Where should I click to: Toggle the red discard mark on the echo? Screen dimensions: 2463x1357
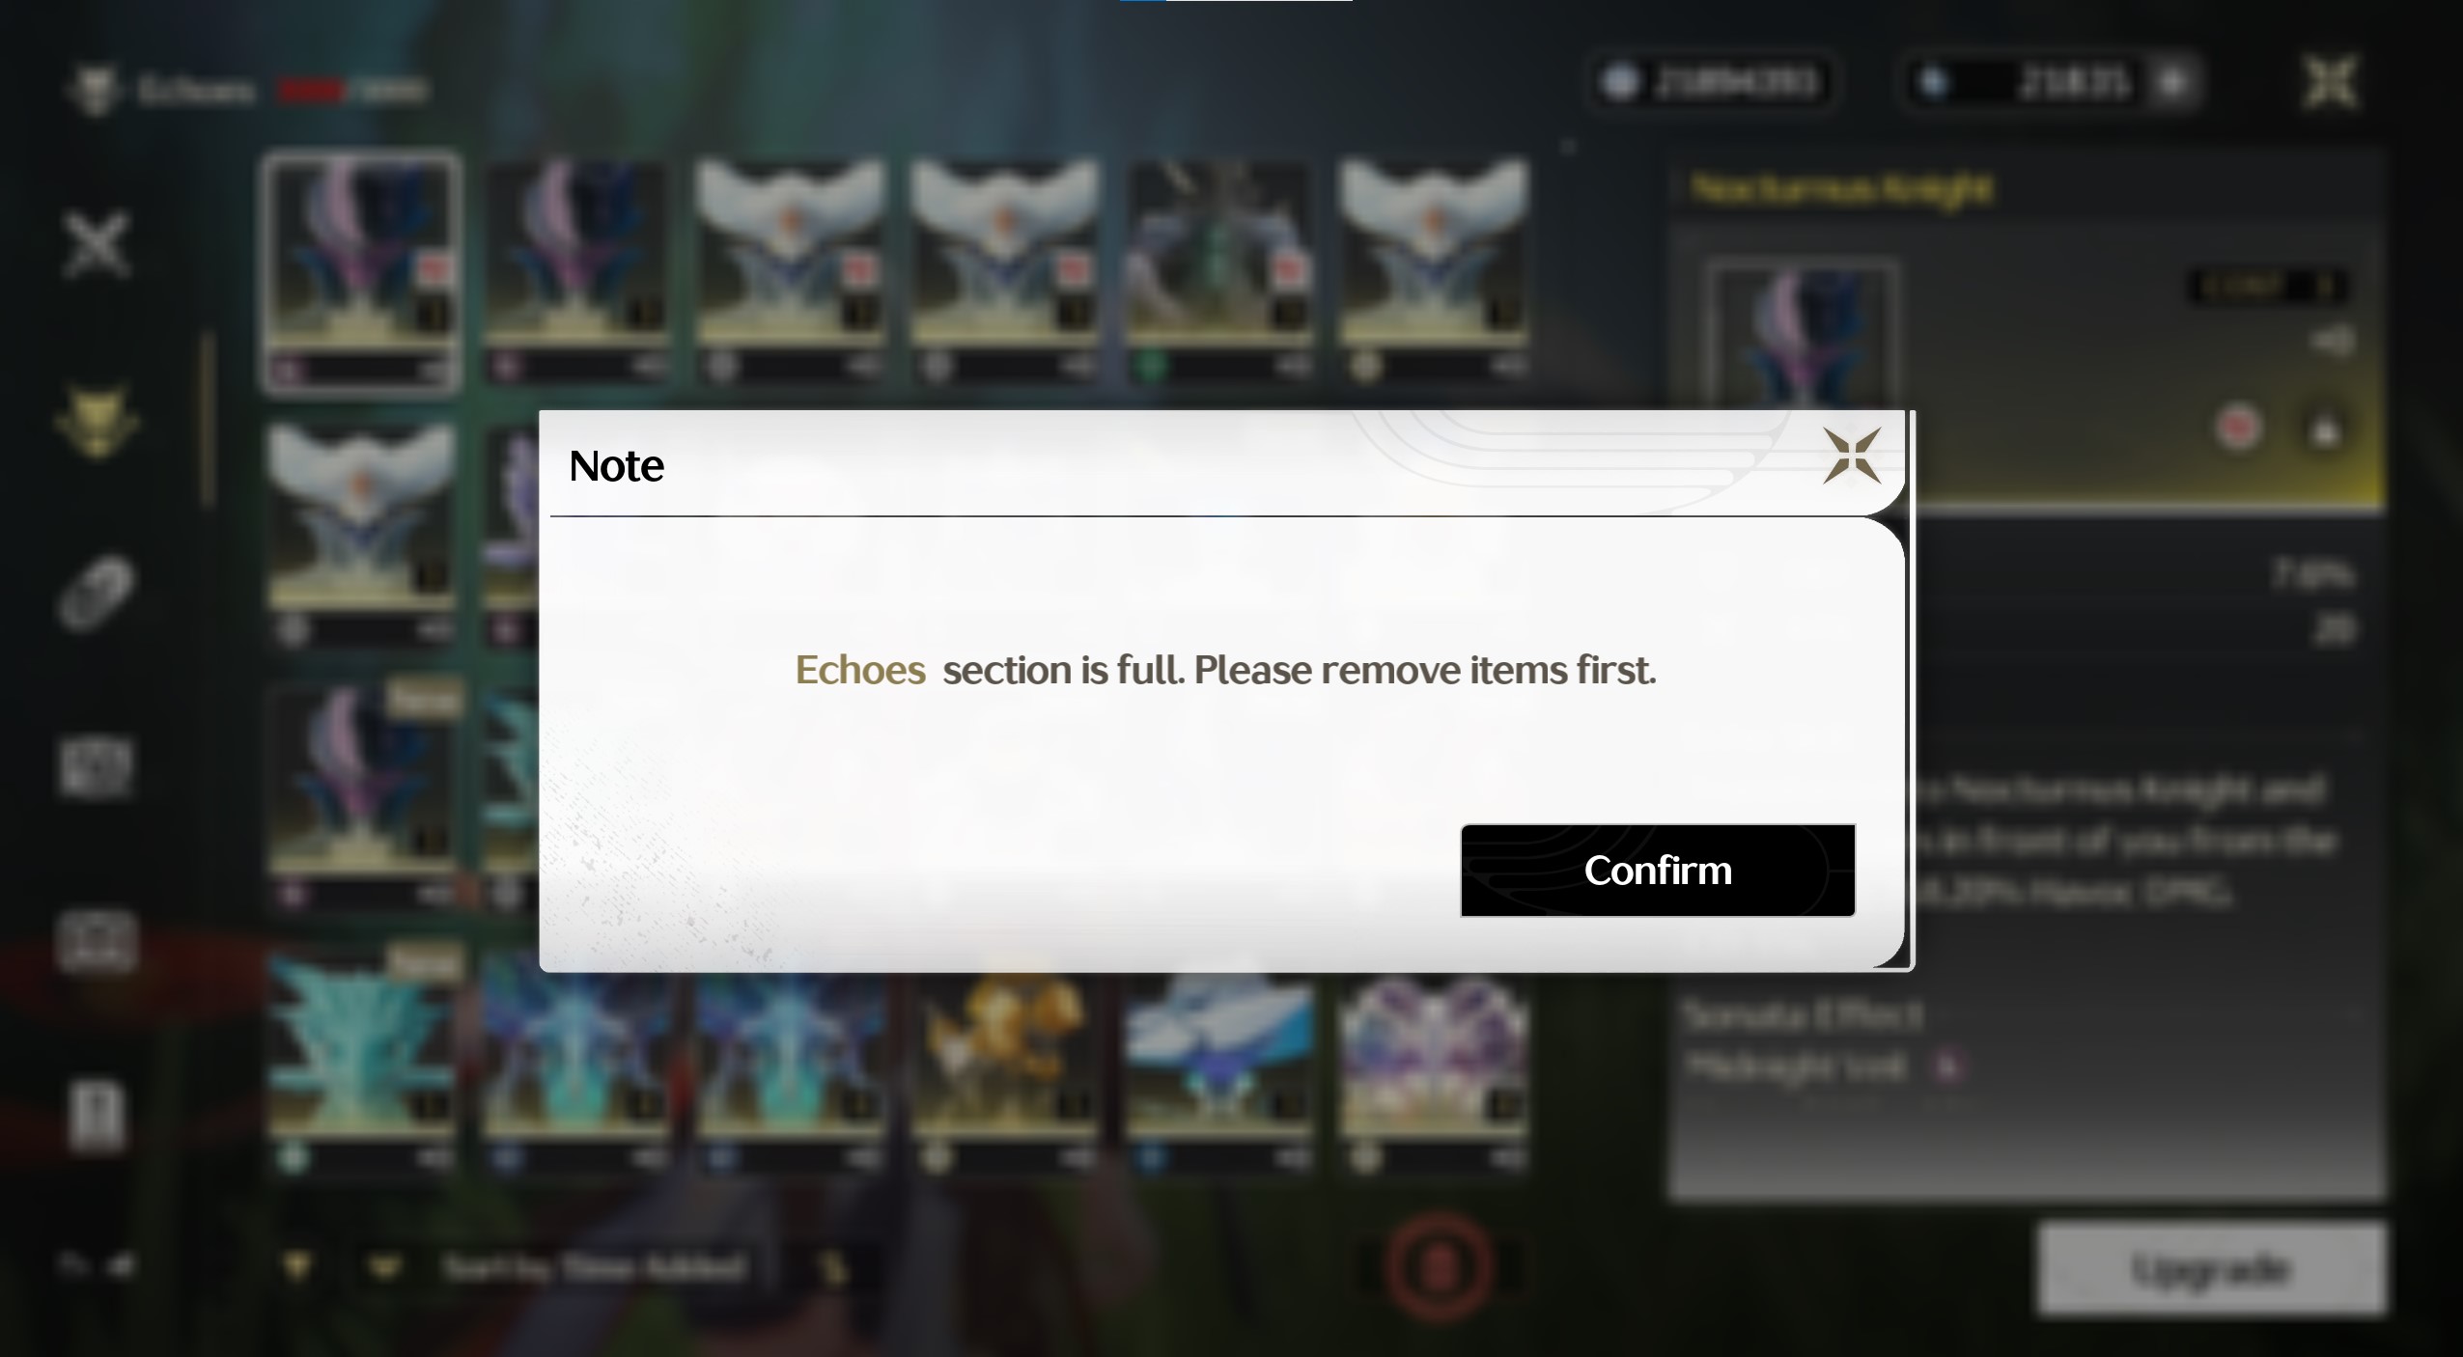click(x=2238, y=428)
